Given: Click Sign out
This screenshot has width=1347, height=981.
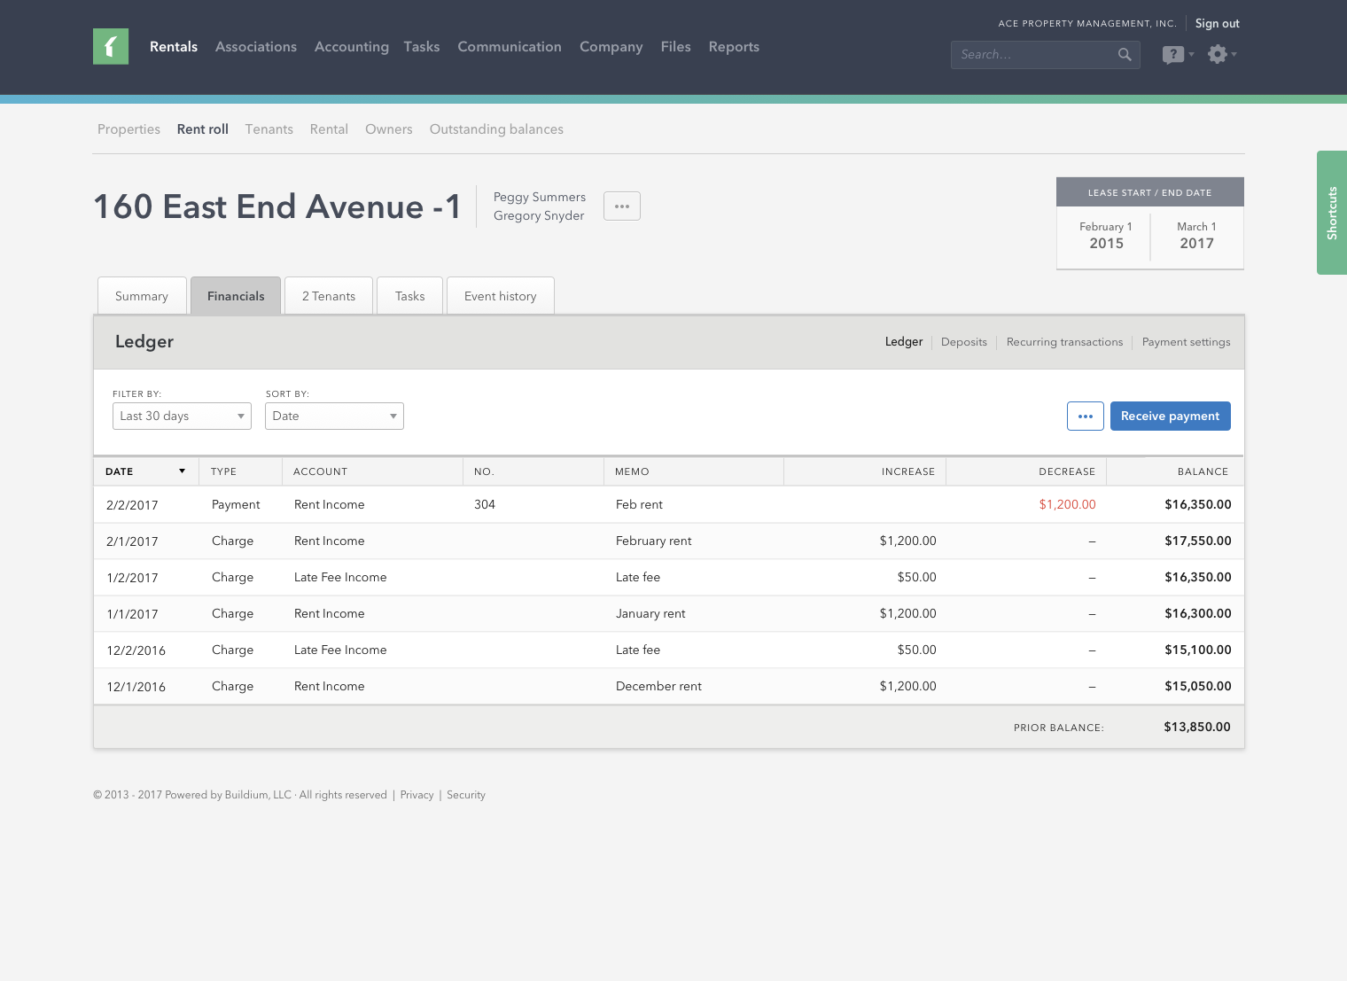Looking at the screenshot, I should (x=1218, y=24).
